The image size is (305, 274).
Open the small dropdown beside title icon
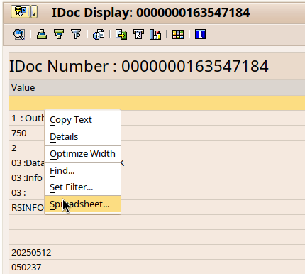(x=34, y=12)
